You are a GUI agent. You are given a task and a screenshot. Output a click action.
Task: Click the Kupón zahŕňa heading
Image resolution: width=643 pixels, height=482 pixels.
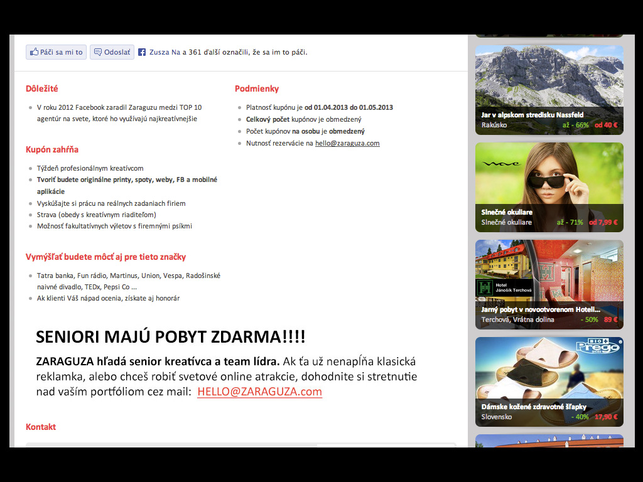tap(52, 149)
